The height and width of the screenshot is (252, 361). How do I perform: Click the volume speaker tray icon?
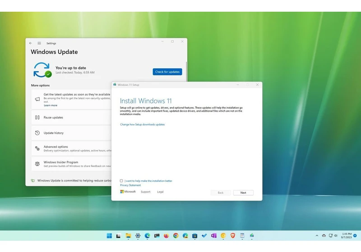click(336, 236)
